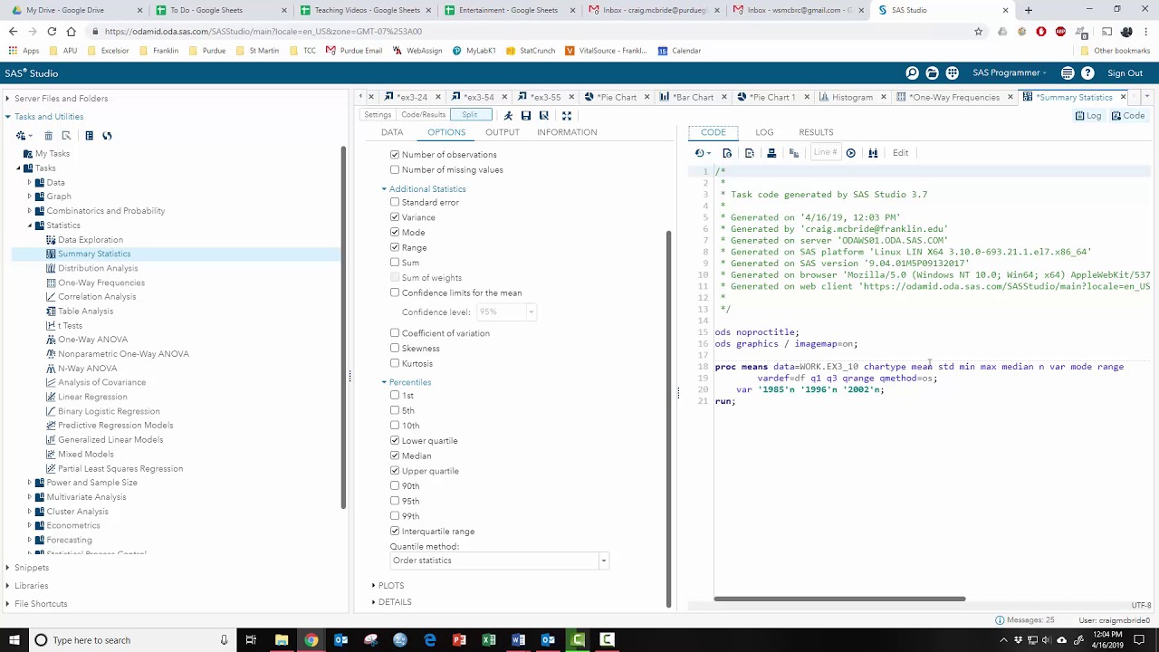1159x652 pixels.
Task: Click the Line # input field
Action: click(825, 152)
